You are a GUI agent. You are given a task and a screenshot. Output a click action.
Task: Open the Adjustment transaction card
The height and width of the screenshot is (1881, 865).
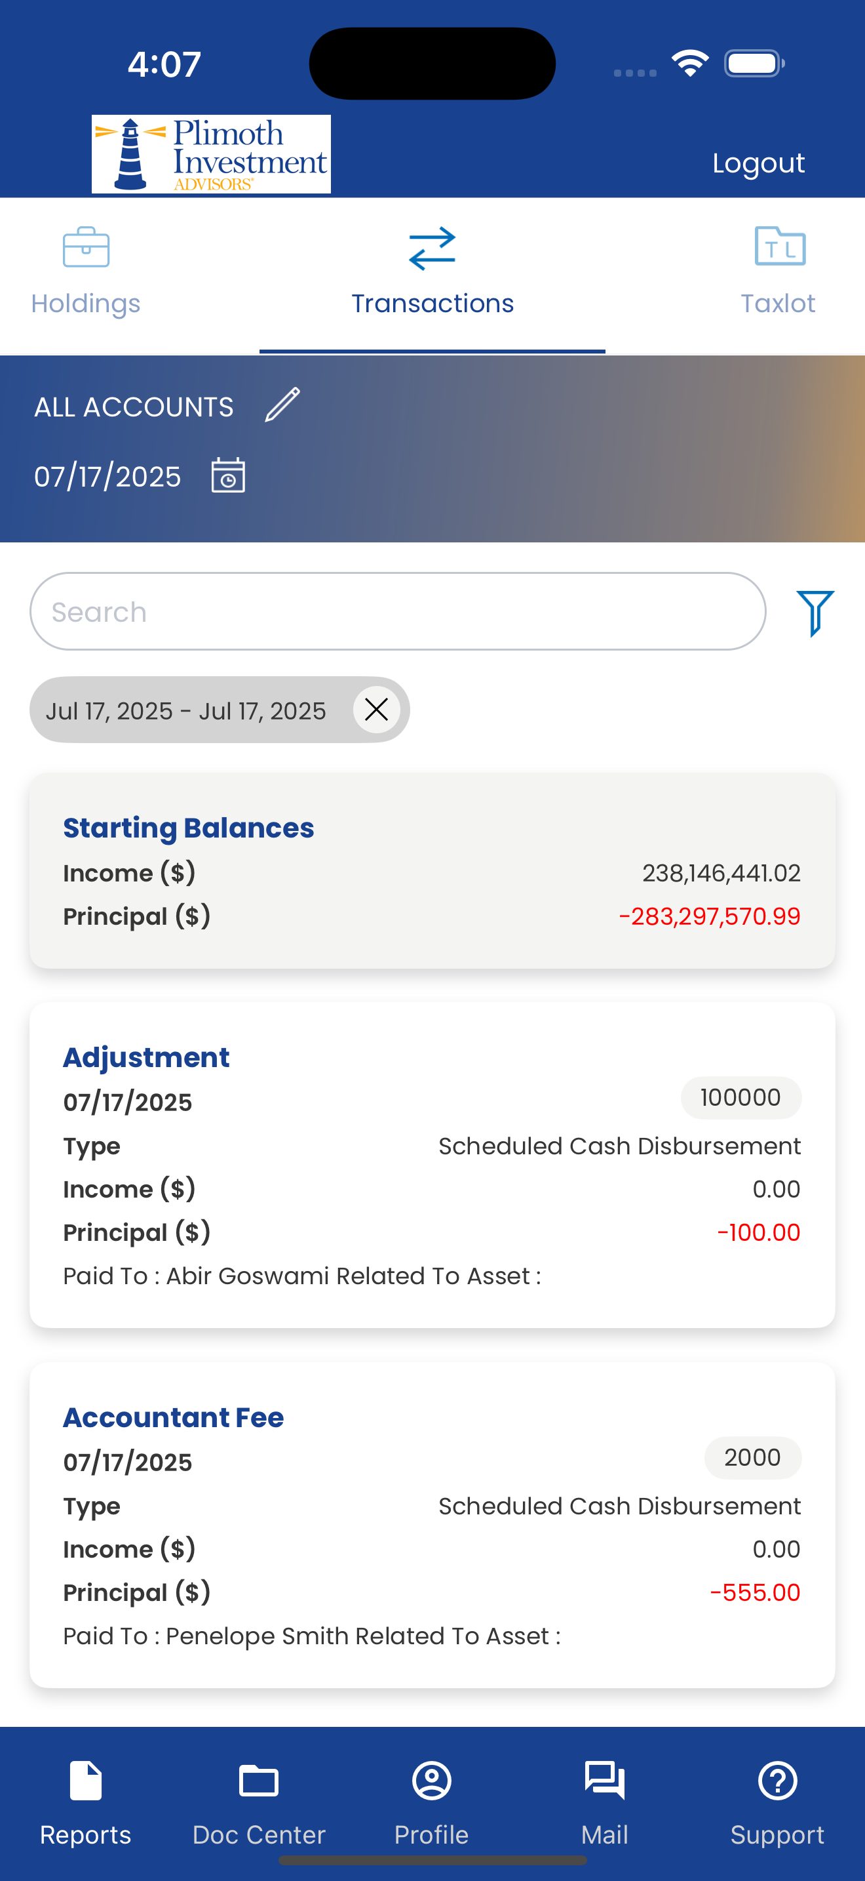[x=432, y=1165]
